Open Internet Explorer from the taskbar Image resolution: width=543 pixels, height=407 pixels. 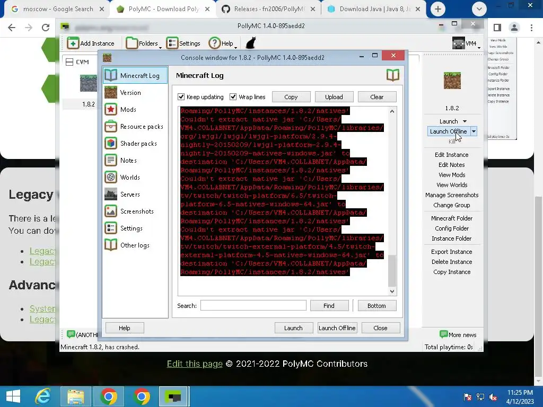click(43, 396)
